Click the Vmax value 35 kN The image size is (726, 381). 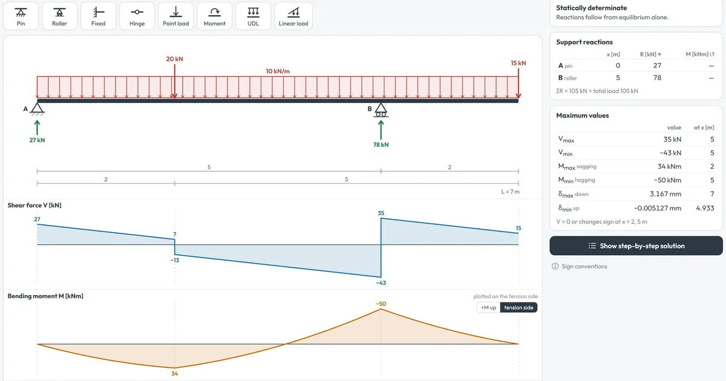[672, 140]
